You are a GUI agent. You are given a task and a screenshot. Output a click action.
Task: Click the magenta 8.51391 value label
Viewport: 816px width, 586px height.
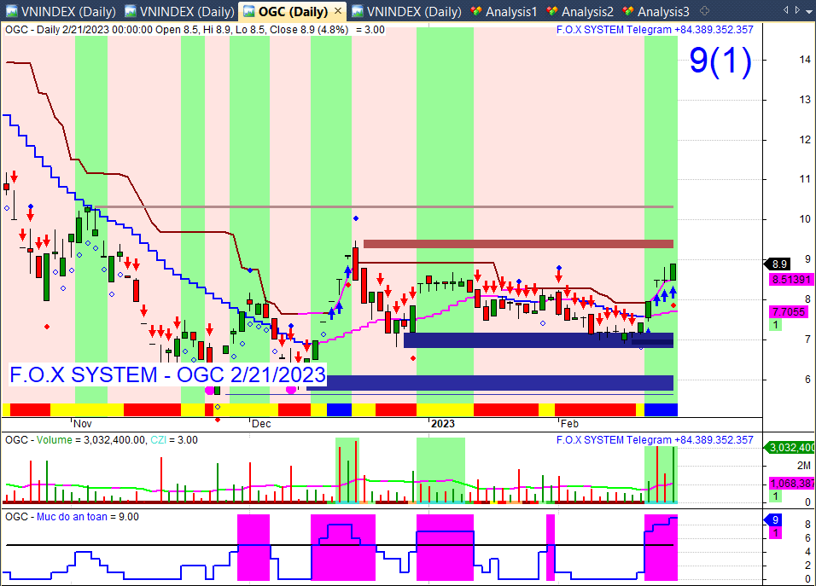pyautogui.click(x=791, y=279)
